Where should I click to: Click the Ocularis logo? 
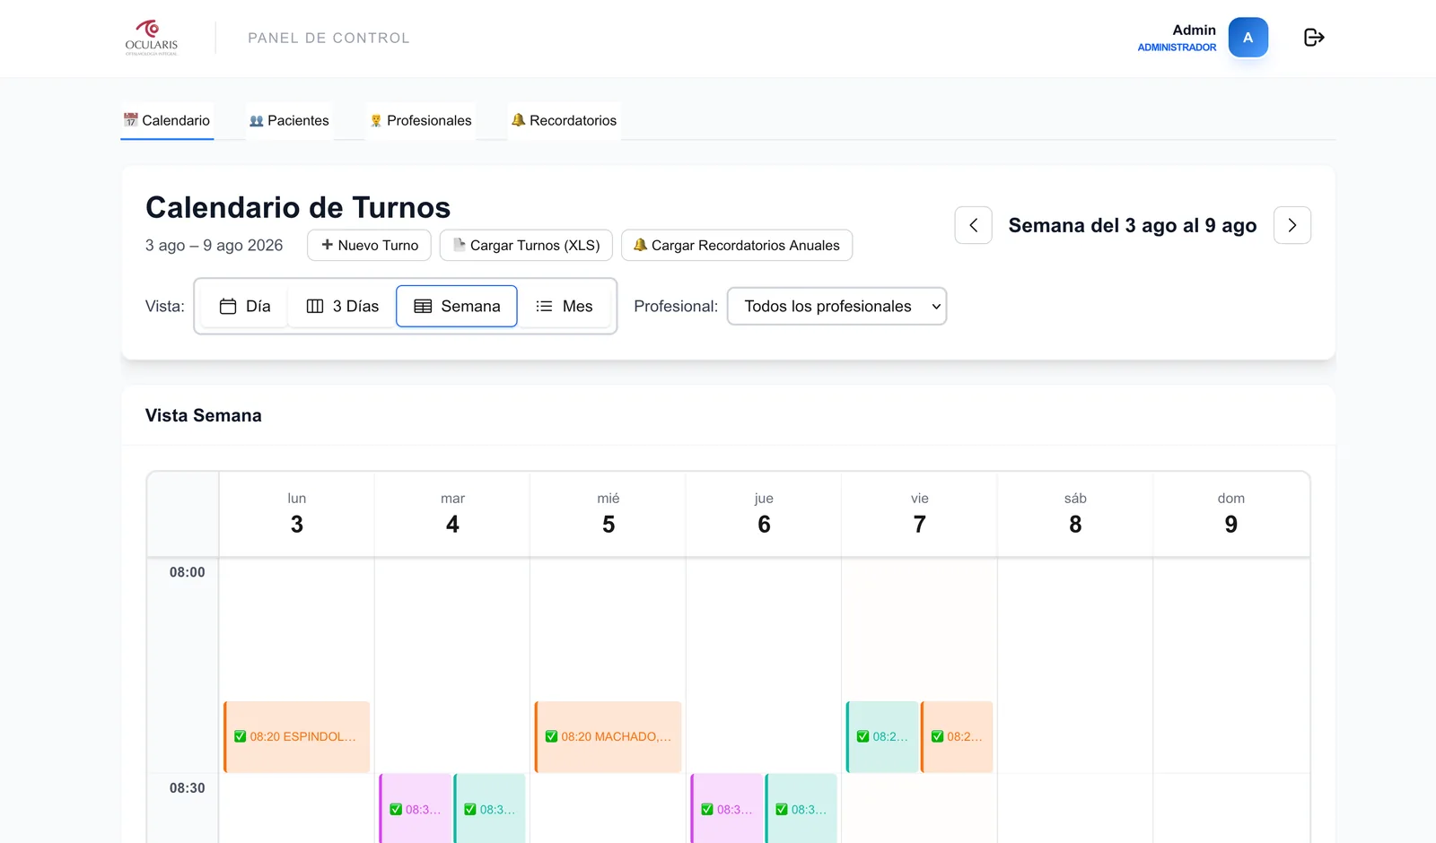151,38
